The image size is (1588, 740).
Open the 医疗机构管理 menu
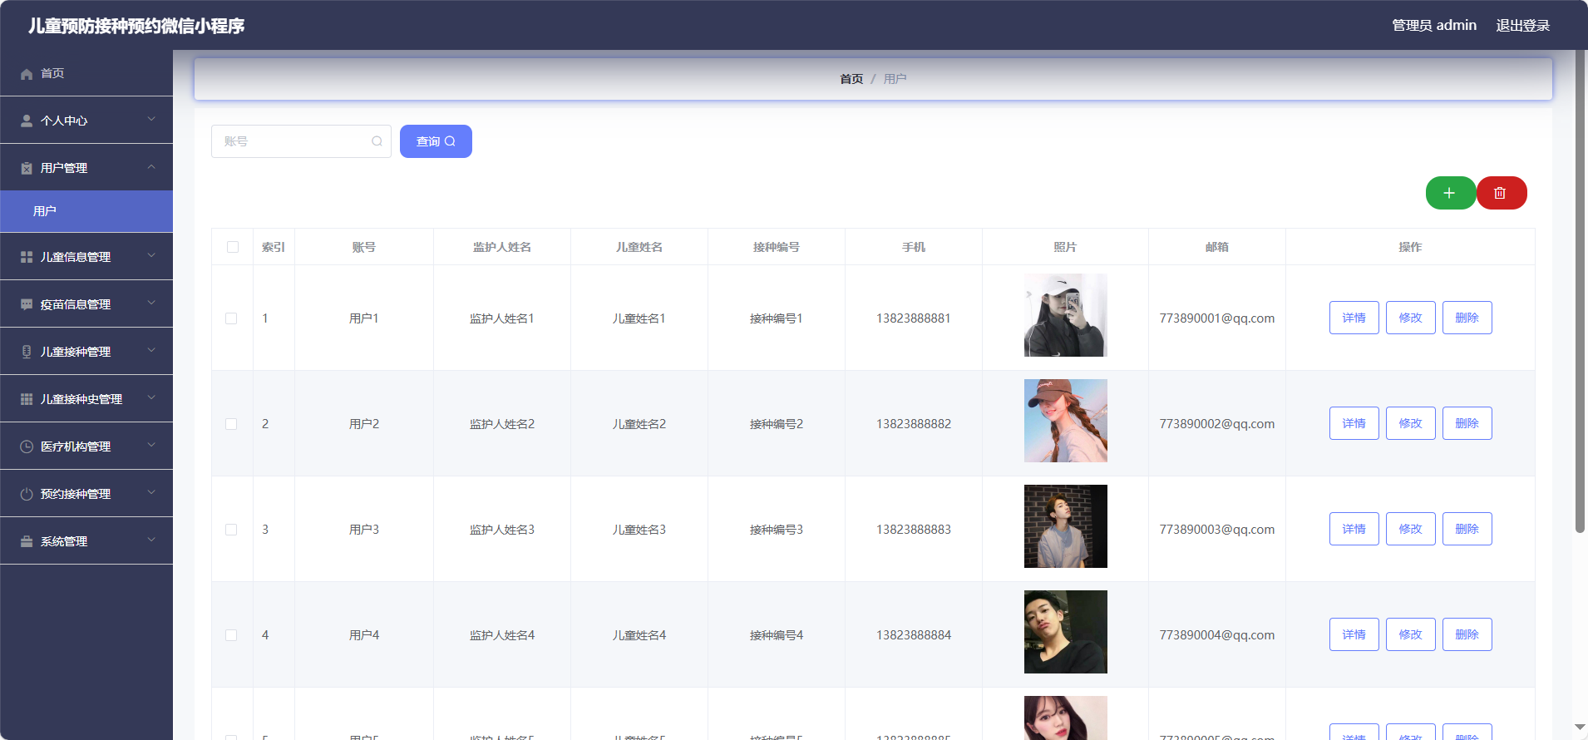coord(86,446)
